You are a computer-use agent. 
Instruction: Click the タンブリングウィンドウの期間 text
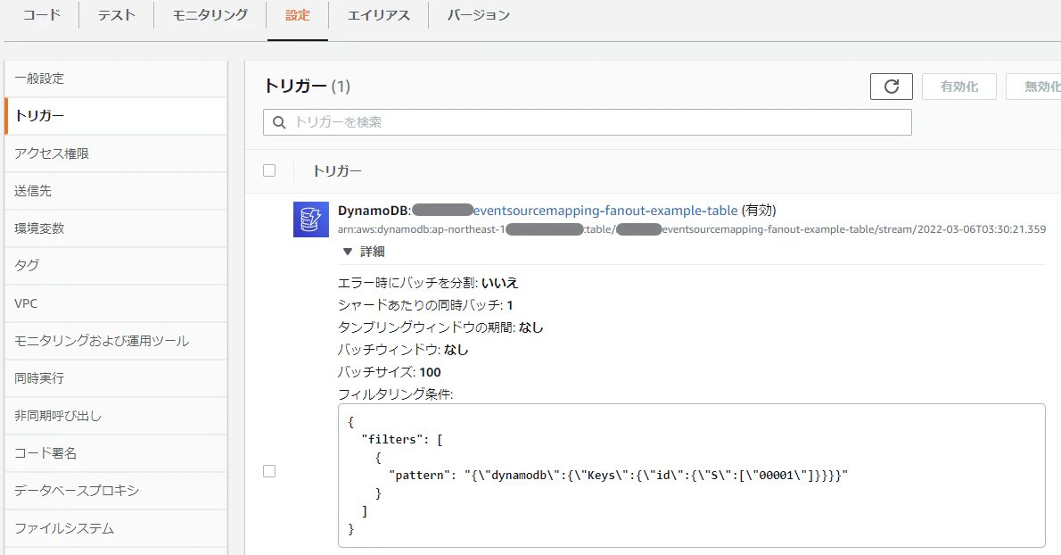(440, 327)
